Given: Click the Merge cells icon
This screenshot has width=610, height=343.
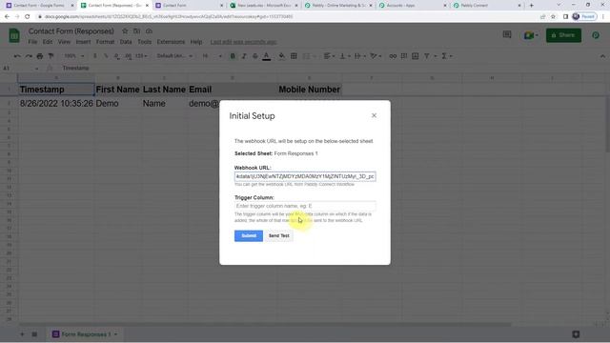Looking at the screenshot, I should click(306, 56).
